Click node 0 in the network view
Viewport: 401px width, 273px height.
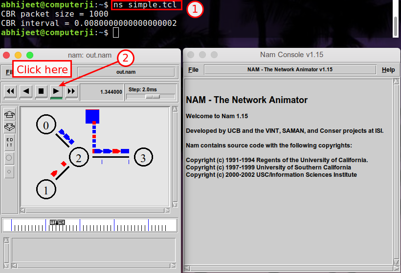pos(46,126)
